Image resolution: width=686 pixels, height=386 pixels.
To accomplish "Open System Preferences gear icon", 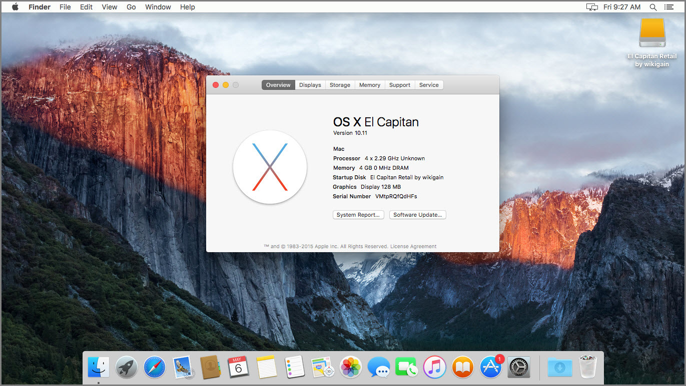I will pyautogui.click(x=519, y=368).
